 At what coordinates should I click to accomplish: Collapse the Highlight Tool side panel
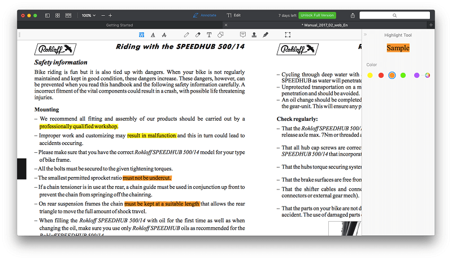365,34
